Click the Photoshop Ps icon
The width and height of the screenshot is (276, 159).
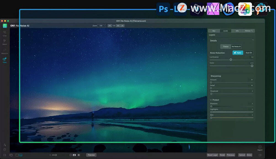[x=163, y=9]
